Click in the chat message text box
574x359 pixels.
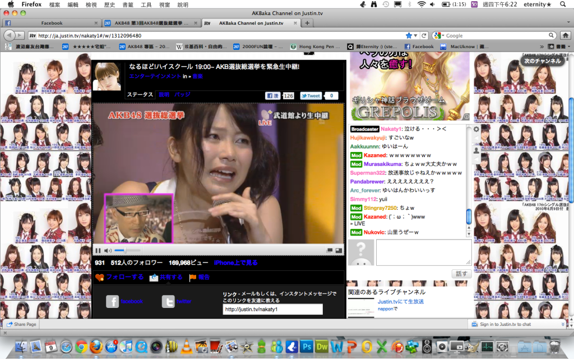coord(423,252)
